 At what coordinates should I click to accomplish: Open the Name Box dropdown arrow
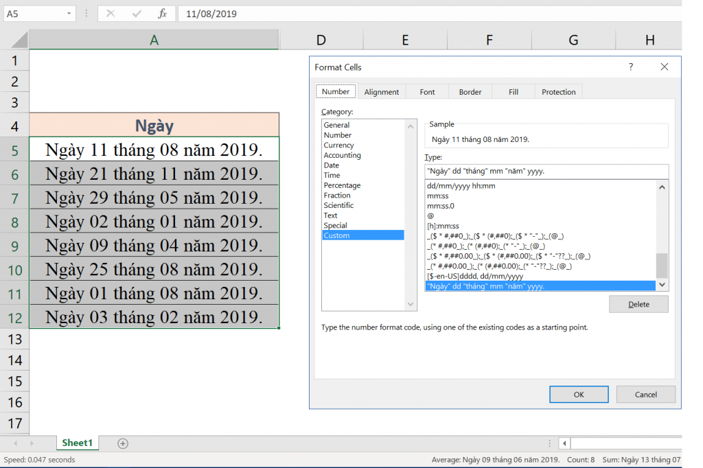[x=69, y=14]
